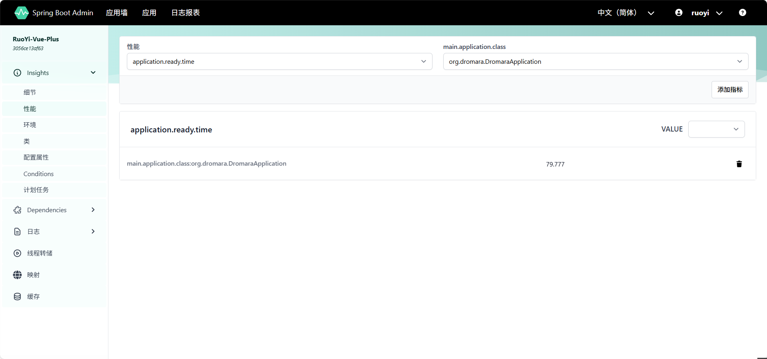Expand the Dependencies section arrow
The width and height of the screenshot is (767, 359).
(x=93, y=210)
